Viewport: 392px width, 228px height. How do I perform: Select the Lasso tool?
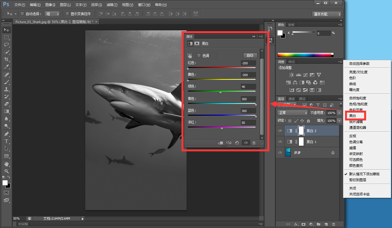[x=6, y=45]
